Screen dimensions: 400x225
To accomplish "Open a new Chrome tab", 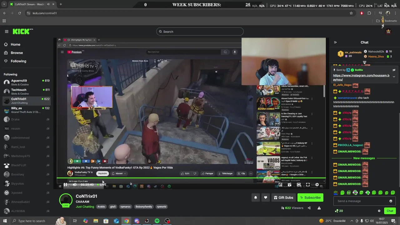I will 61,4.
